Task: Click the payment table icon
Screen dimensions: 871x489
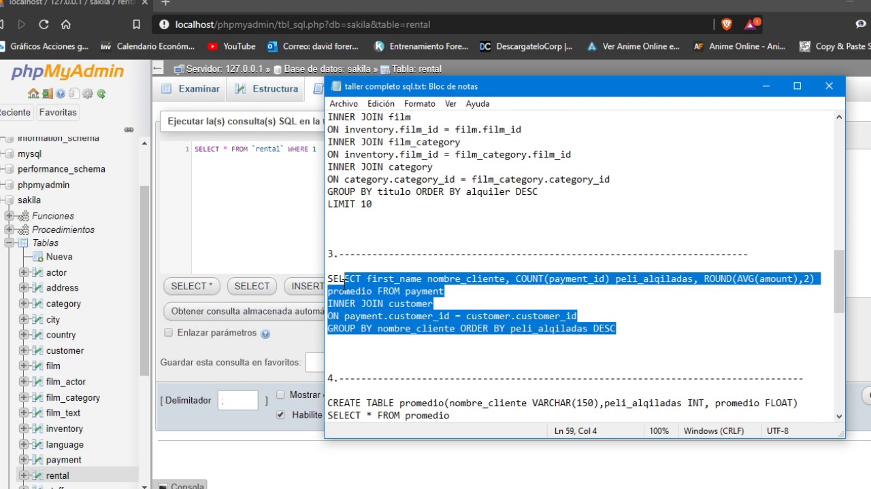Action: coord(37,460)
